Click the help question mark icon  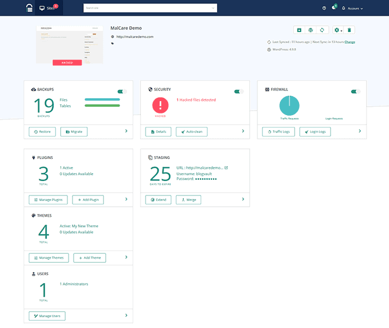324,8
